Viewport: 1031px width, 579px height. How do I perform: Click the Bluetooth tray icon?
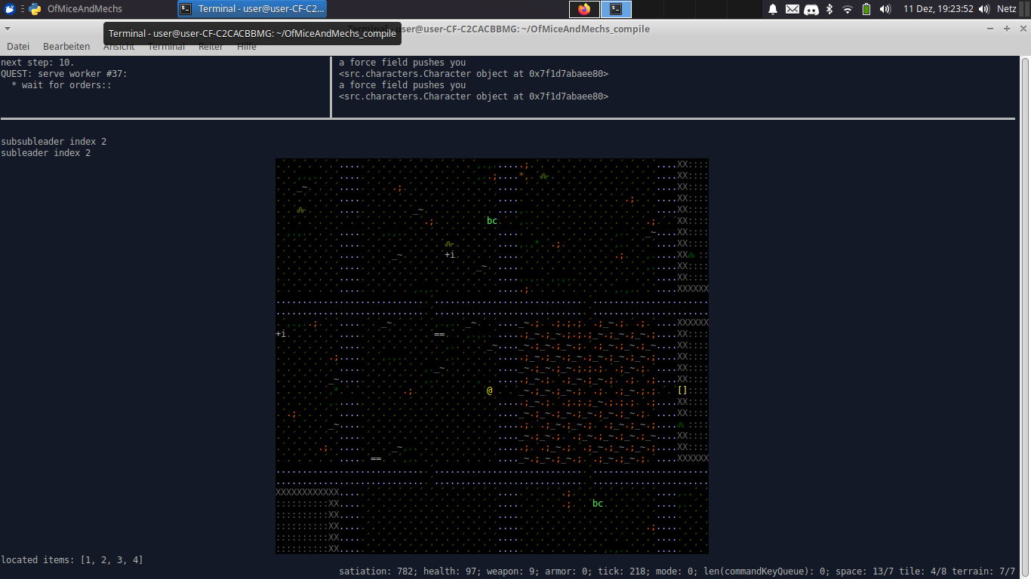pyautogui.click(x=829, y=9)
